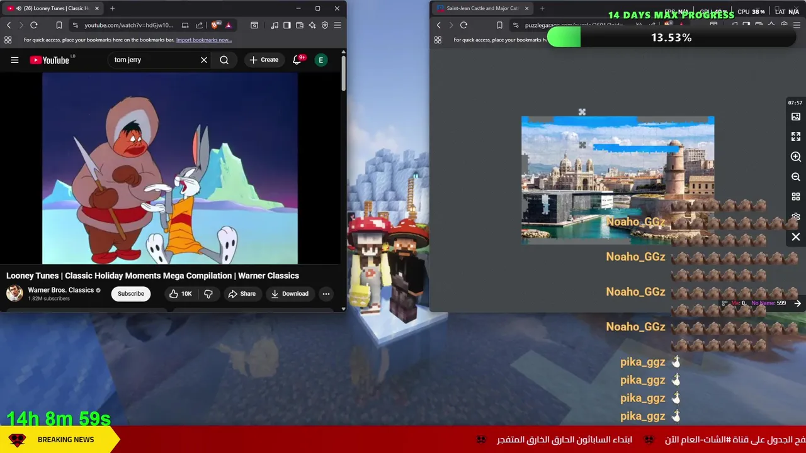This screenshot has height=453, width=806.
Task: Like the video with 10K likes
Action: (x=180, y=294)
